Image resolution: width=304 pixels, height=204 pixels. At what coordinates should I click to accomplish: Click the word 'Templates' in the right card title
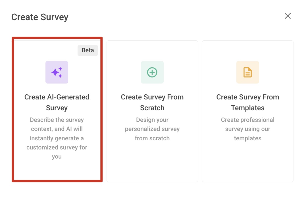tap(247, 108)
